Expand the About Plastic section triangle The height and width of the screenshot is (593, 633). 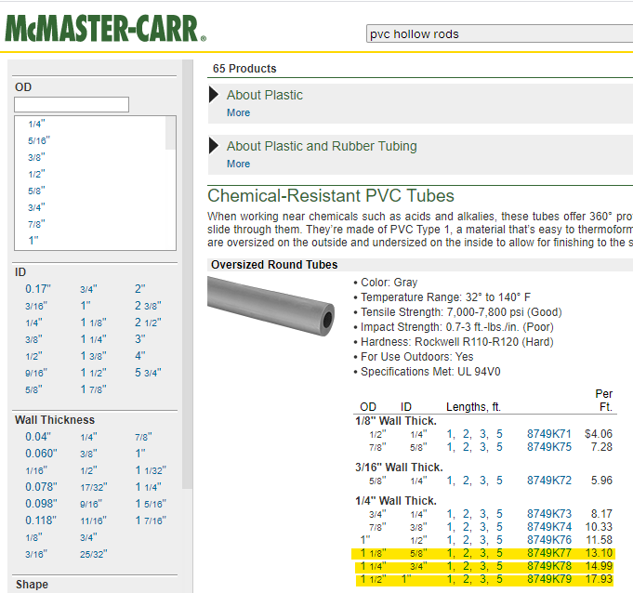coord(214,95)
